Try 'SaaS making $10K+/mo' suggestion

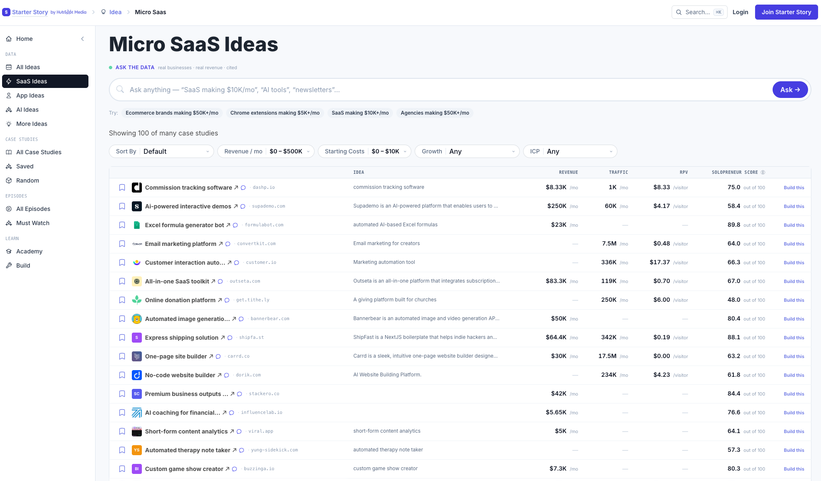360,113
